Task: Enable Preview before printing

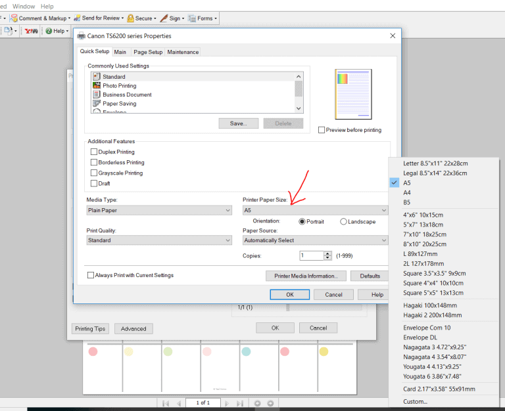Action: (322, 130)
